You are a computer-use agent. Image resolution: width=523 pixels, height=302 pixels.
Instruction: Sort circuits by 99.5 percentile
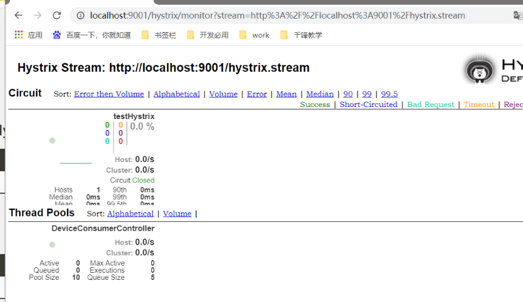389,94
